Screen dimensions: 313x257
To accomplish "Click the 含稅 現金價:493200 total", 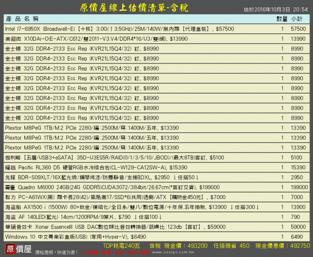I will 179,246.
